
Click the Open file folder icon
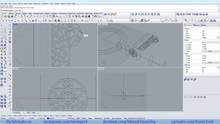tap(5, 16)
